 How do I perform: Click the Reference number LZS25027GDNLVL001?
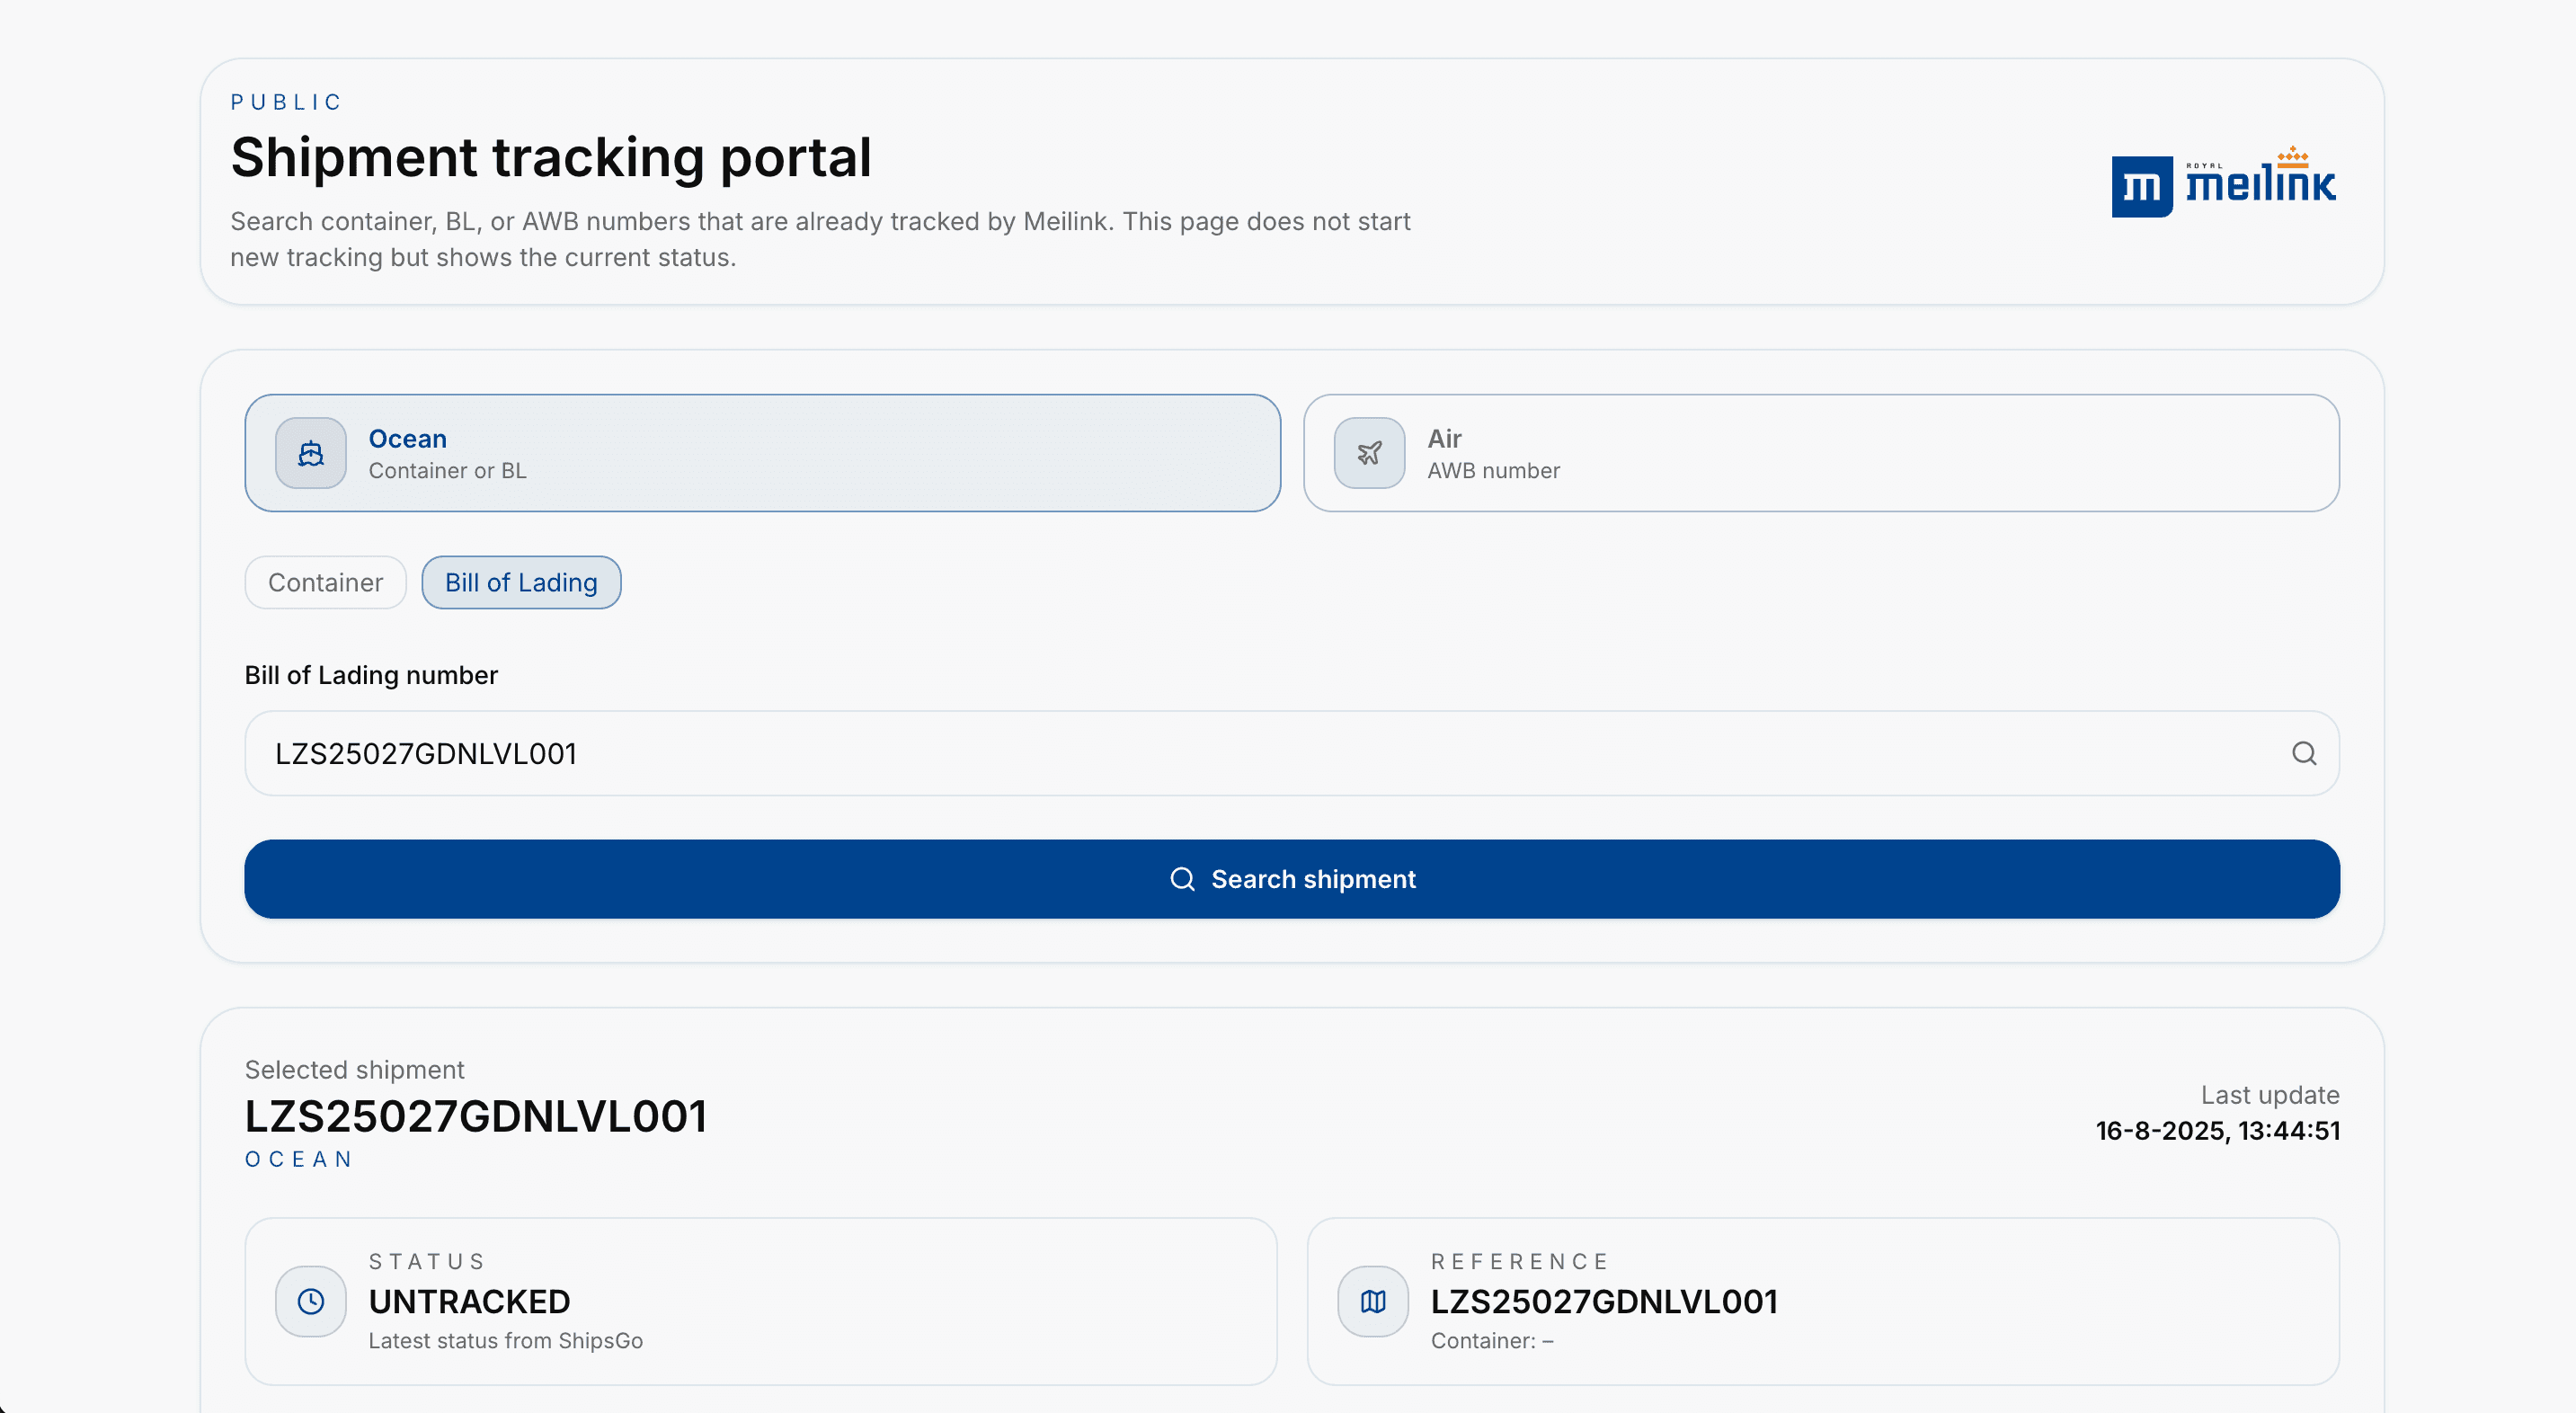(1603, 1301)
